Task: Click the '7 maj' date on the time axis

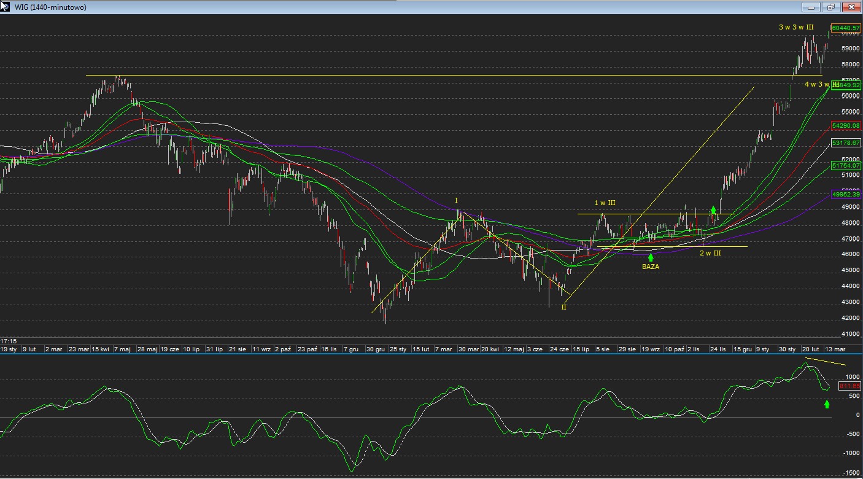Action: click(x=122, y=349)
